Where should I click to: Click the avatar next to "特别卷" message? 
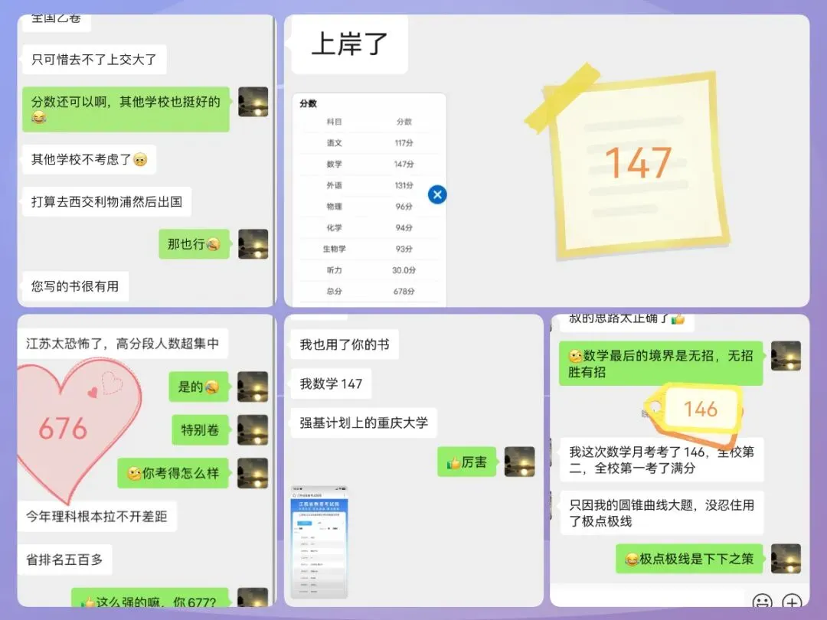pos(253,429)
